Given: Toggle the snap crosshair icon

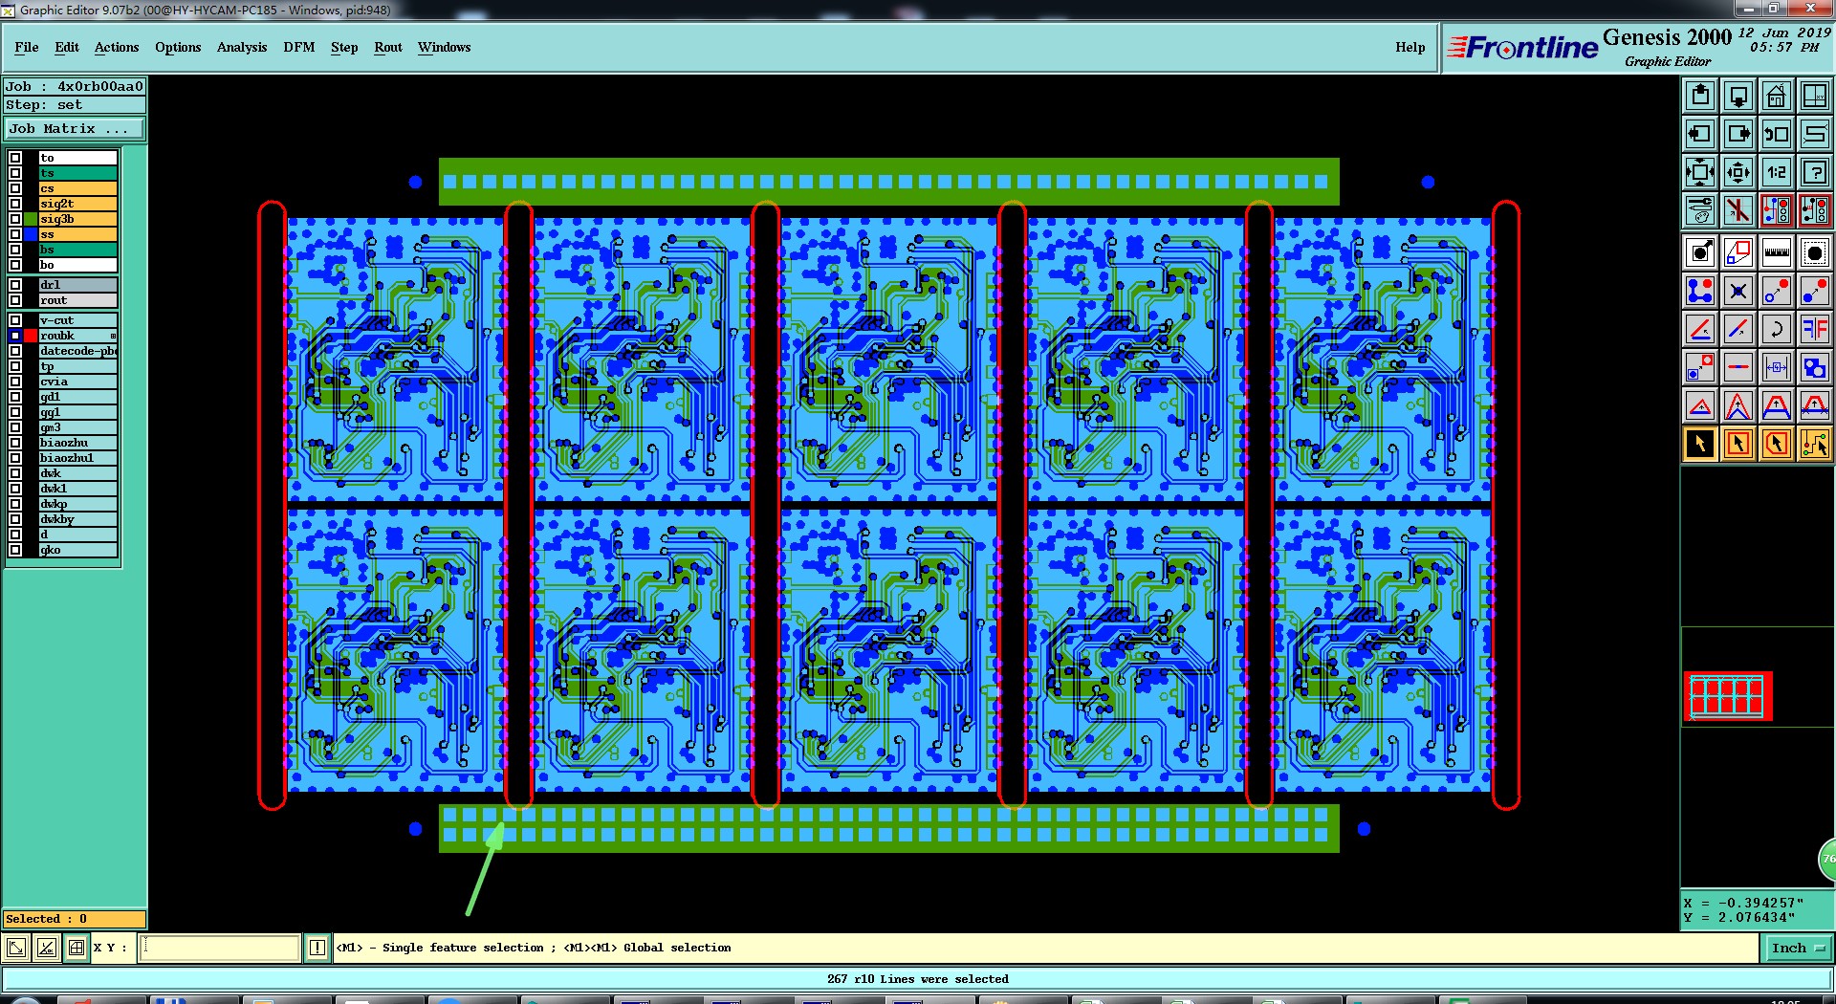Looking at the screenshot, I should coord(1738,209).
